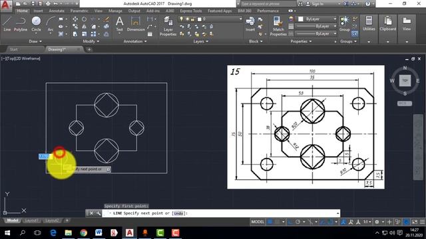Viewport: 426px width, 239px height.
Task: Click the TOP face of ViewCube
Action: [x=405, y=81]
